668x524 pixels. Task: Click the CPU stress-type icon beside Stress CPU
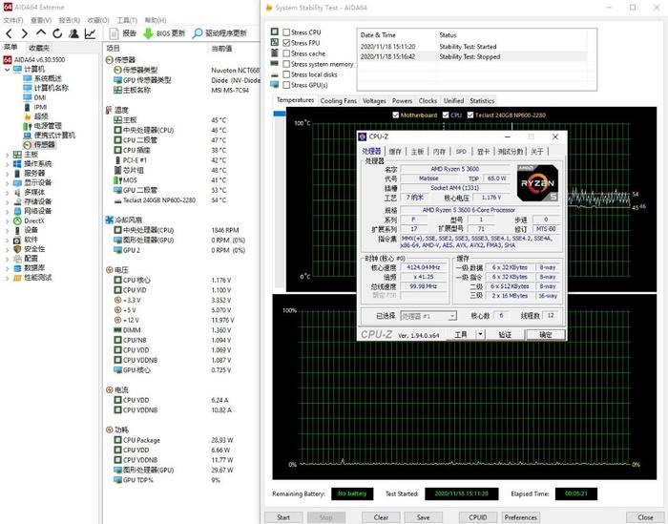(x=275, y=31)
